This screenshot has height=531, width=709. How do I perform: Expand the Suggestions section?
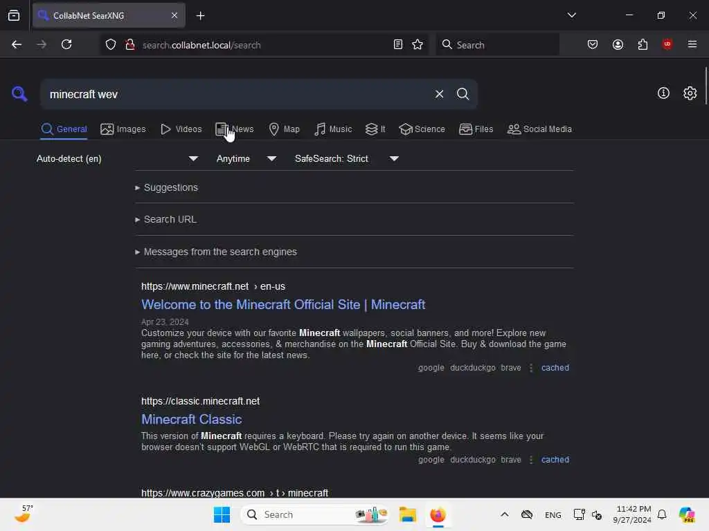(166, 187)
